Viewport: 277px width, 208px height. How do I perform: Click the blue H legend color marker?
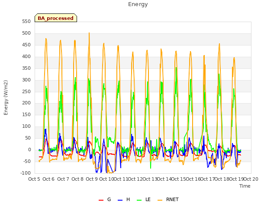click(120, 200)
